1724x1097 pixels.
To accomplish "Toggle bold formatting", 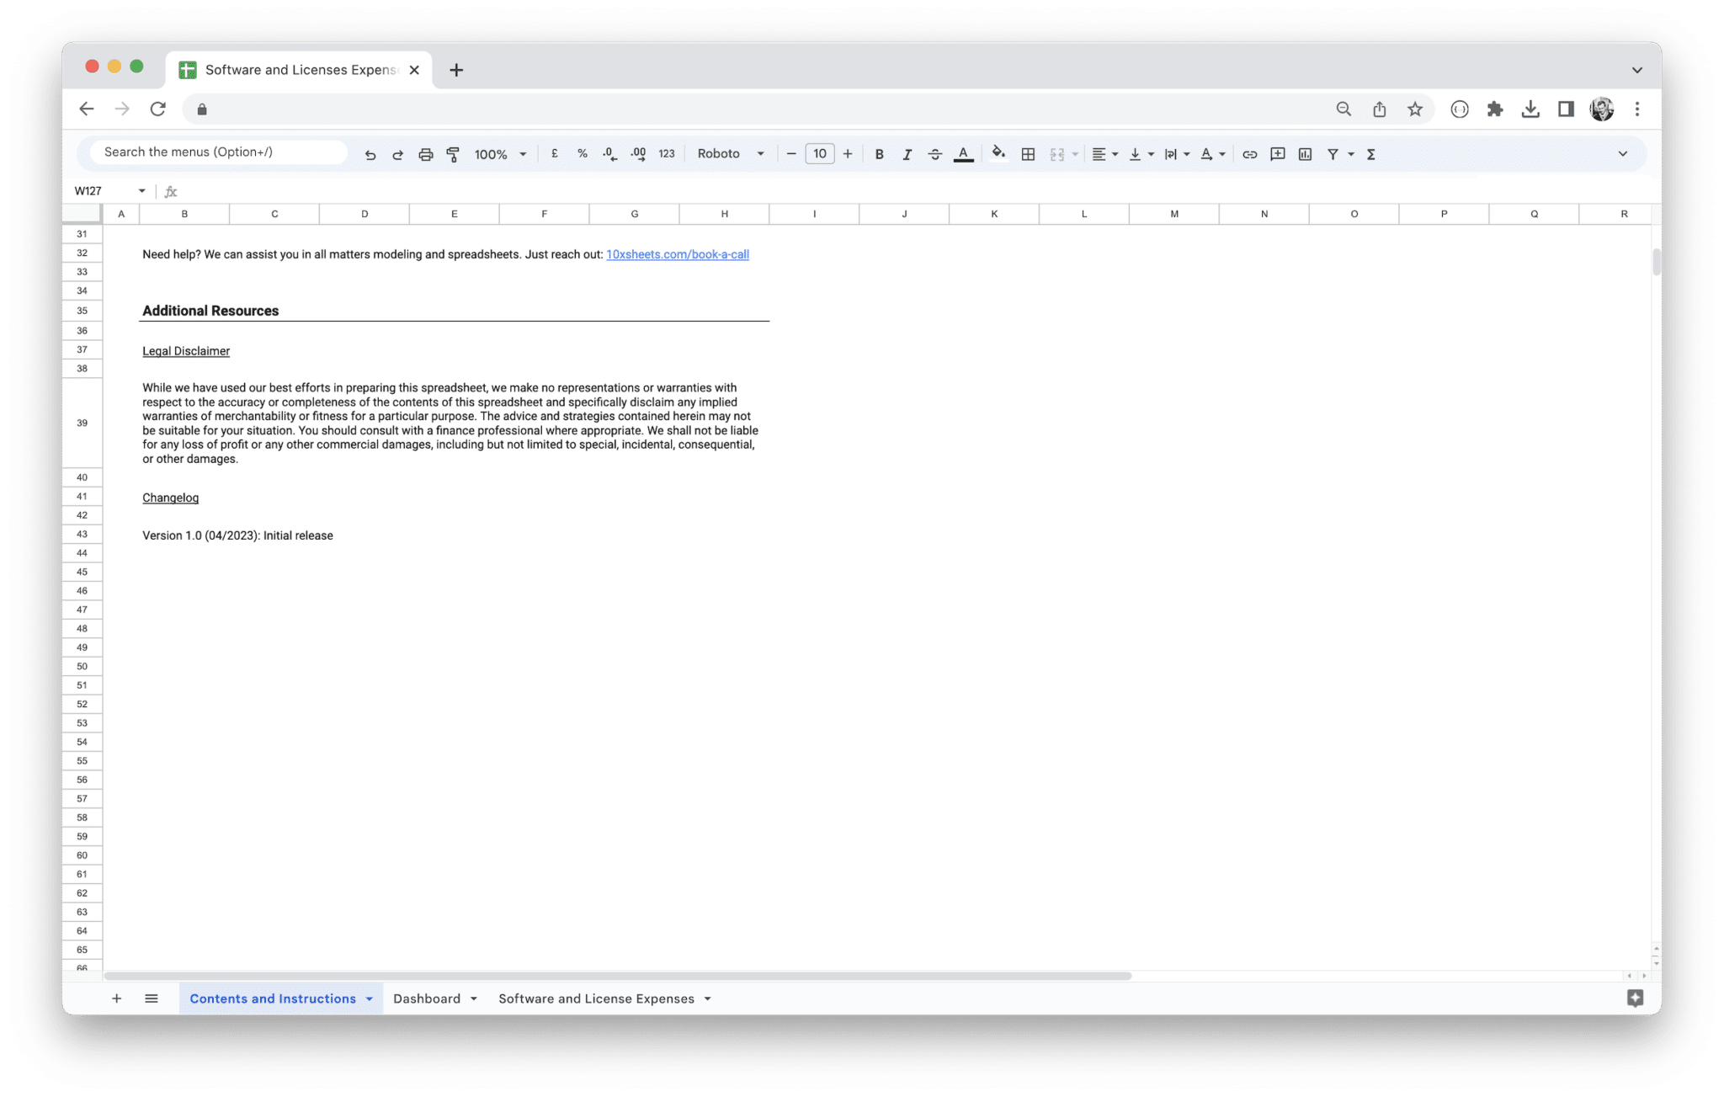I will (x=880, y=154).
